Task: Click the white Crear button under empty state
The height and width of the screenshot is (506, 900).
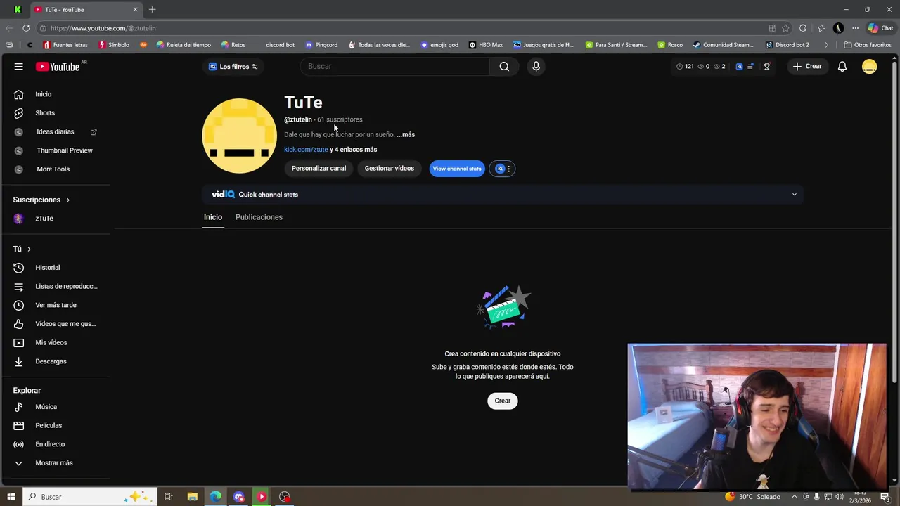Action: coord(502,401)
